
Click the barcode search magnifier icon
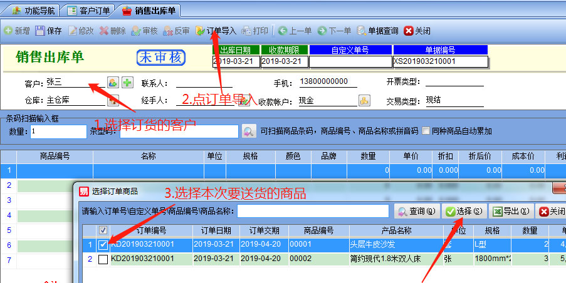[249, 131]
